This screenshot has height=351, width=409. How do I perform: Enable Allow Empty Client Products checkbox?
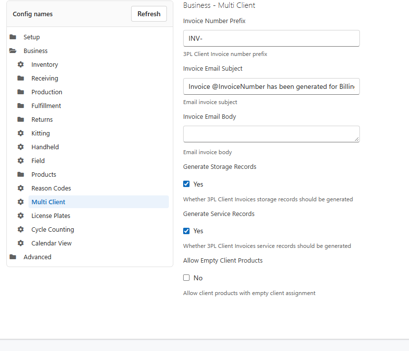click(186, 277)
